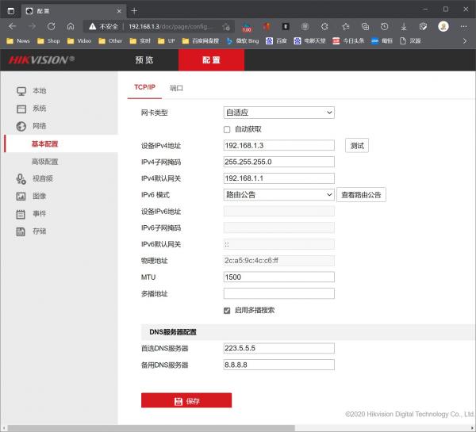The height and width of the screenshot is (432, 476).
Task: Open the 图像 picture icon in sidebar
Action: tap(21, 197)
